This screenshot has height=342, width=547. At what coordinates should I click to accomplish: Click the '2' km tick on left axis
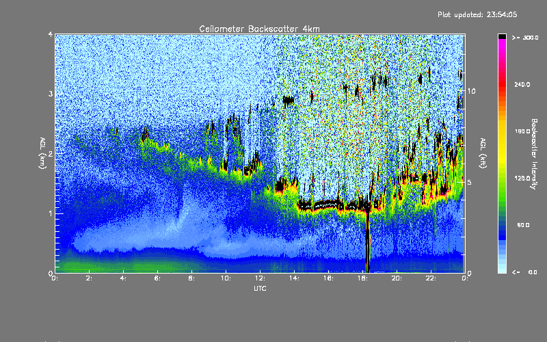(x=51, y=153)
